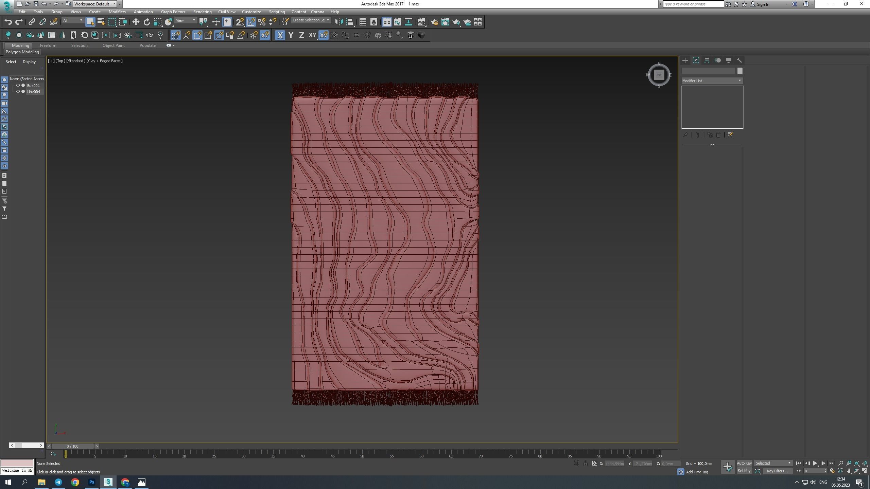Open the Clay + Edged Faces shading menu

(x=104, y=61)
